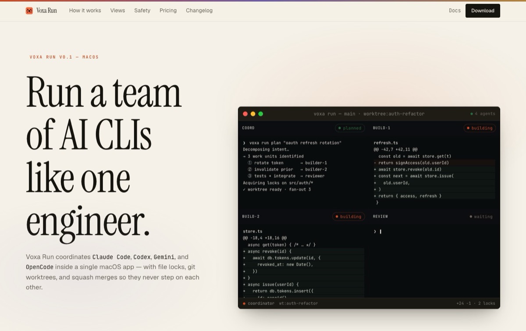Click the red close dot in the terminal window

(245, 114)
